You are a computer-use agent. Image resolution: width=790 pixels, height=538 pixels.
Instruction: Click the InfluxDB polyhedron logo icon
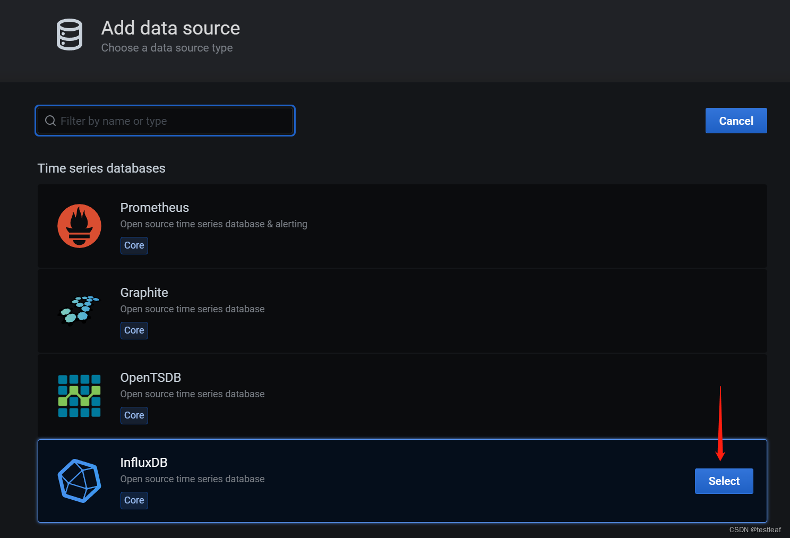[x=79, y=481]
